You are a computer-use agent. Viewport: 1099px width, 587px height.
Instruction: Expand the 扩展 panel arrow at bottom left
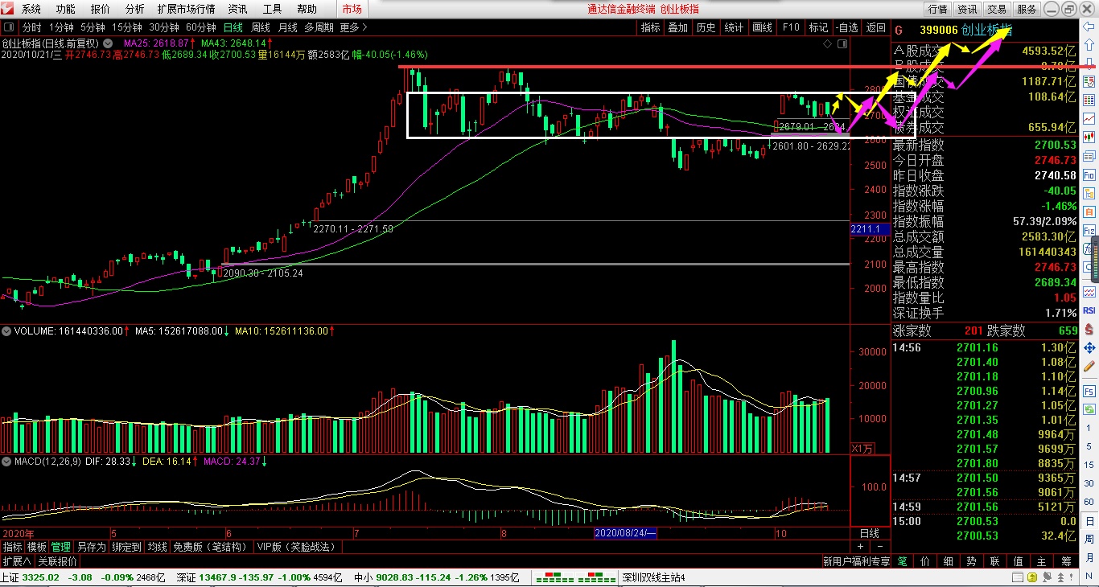point(17,561)
